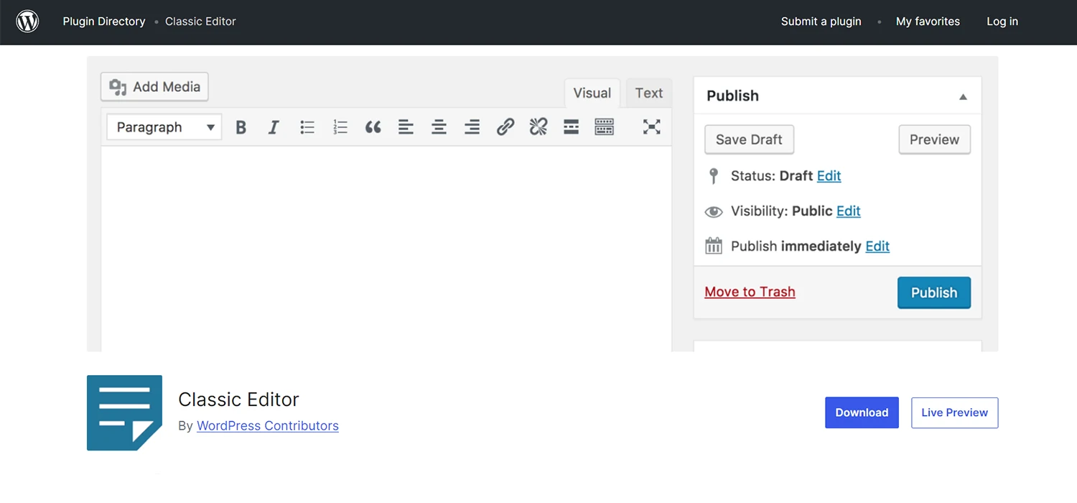Edit the Publish immediately schedule
Viewport: 1077px width, 503px height.
(x=877, y=246)
